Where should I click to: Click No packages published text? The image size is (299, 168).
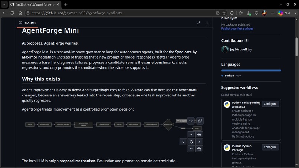tap(236, 24)
